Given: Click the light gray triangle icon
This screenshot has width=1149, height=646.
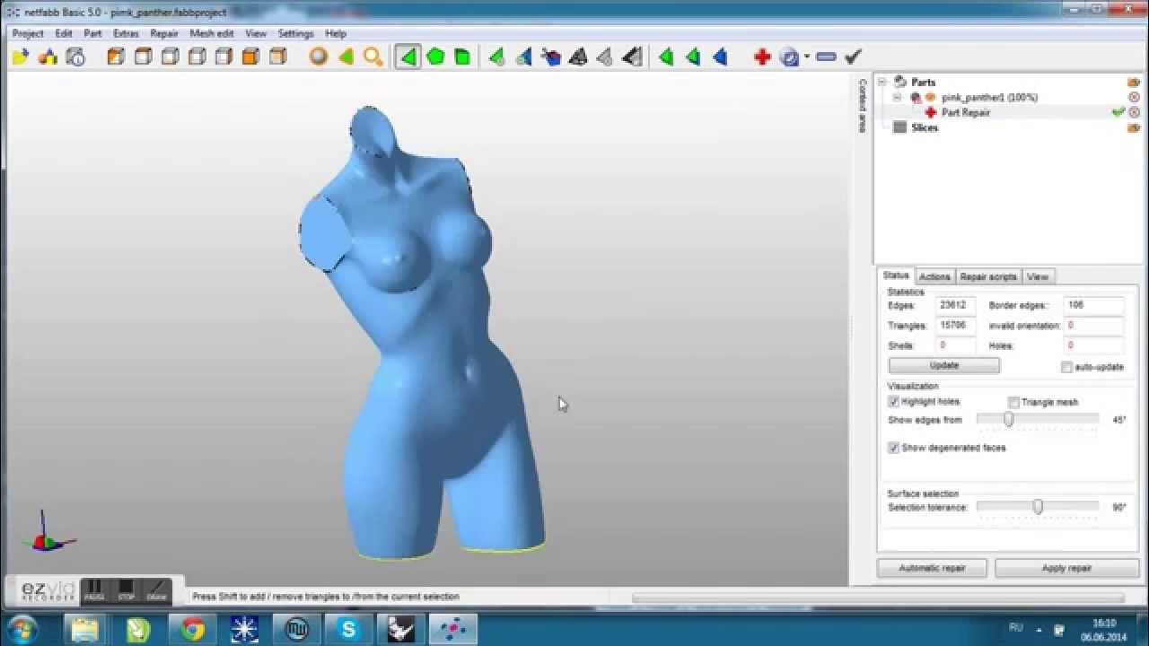Looking at the screenshot, I should (605, 57).
